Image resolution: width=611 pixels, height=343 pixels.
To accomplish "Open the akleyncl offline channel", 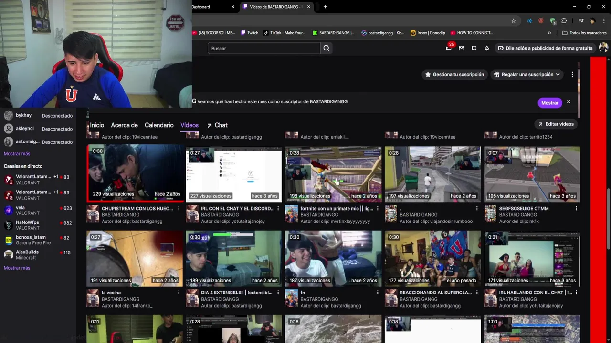I will click(38, 129).
